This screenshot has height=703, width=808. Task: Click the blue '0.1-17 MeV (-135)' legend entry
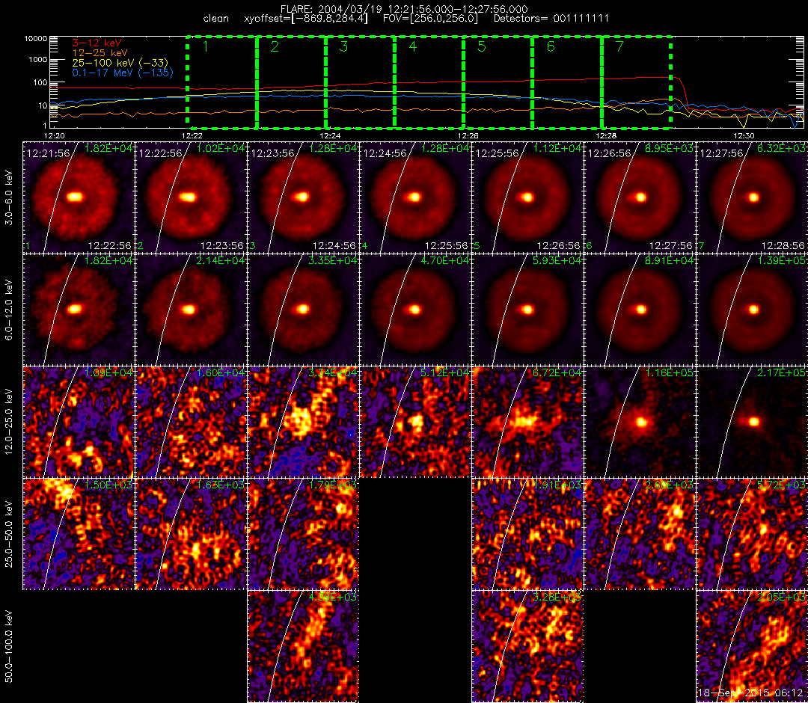[123, 73]
